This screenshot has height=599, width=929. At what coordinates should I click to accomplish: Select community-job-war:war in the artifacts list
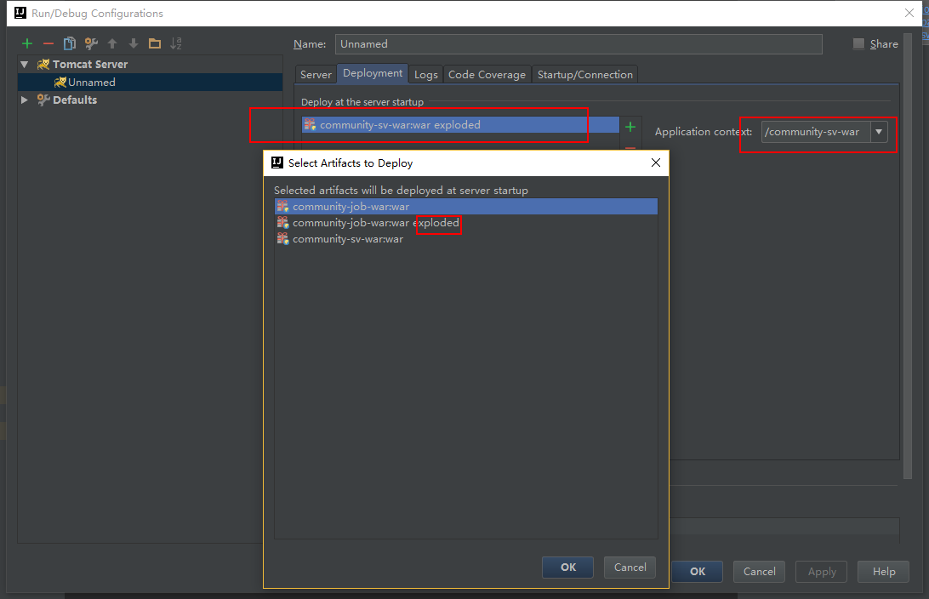pos(466,206)
